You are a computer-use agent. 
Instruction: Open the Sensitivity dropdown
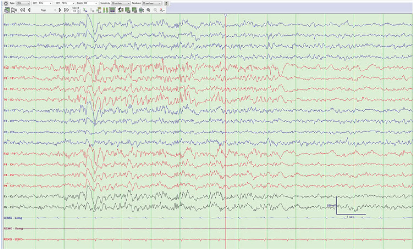point(120,3)
